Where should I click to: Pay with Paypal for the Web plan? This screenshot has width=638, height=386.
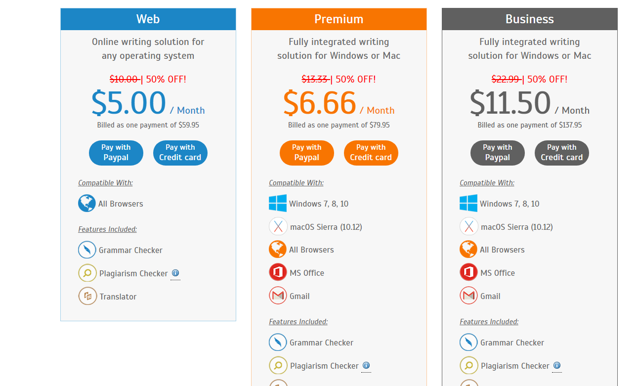tap(116, 153)
